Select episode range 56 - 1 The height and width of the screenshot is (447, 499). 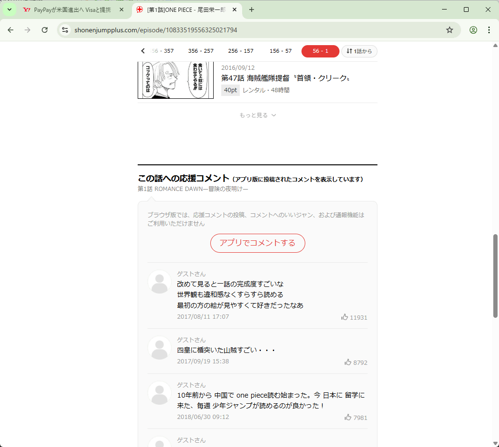tap(320, 51)
